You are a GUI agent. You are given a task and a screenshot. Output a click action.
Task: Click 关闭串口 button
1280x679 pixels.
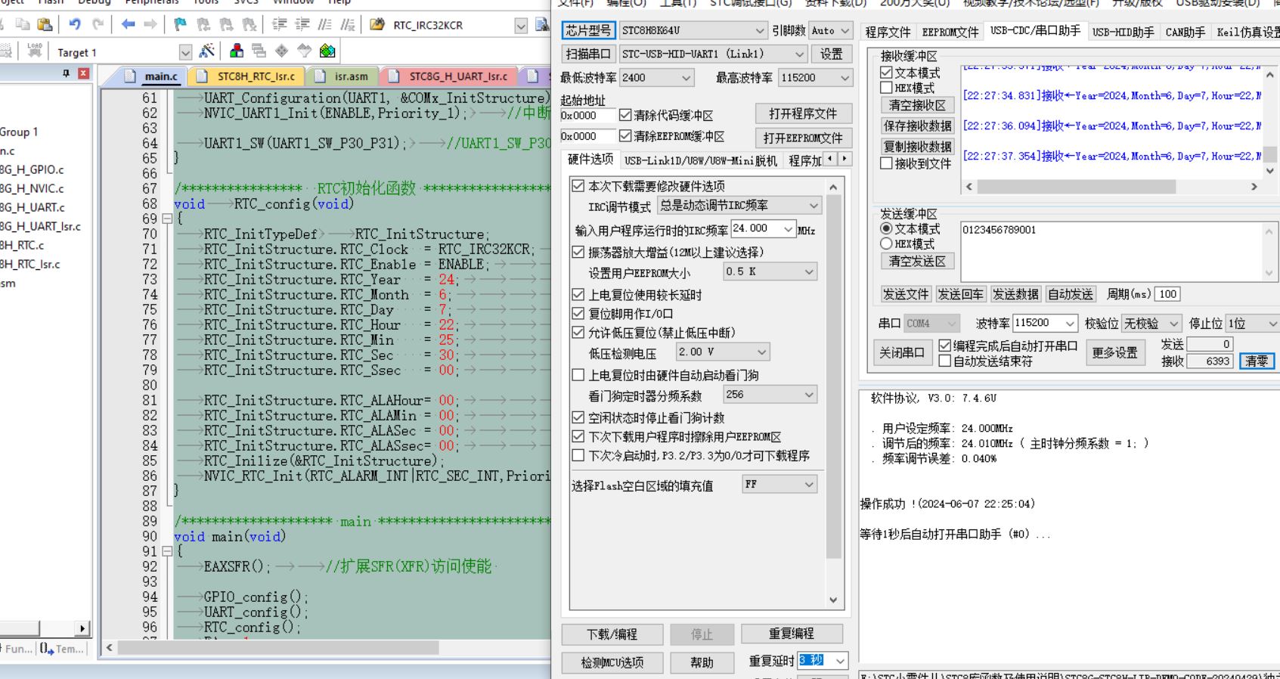click(x=901, y=352)
